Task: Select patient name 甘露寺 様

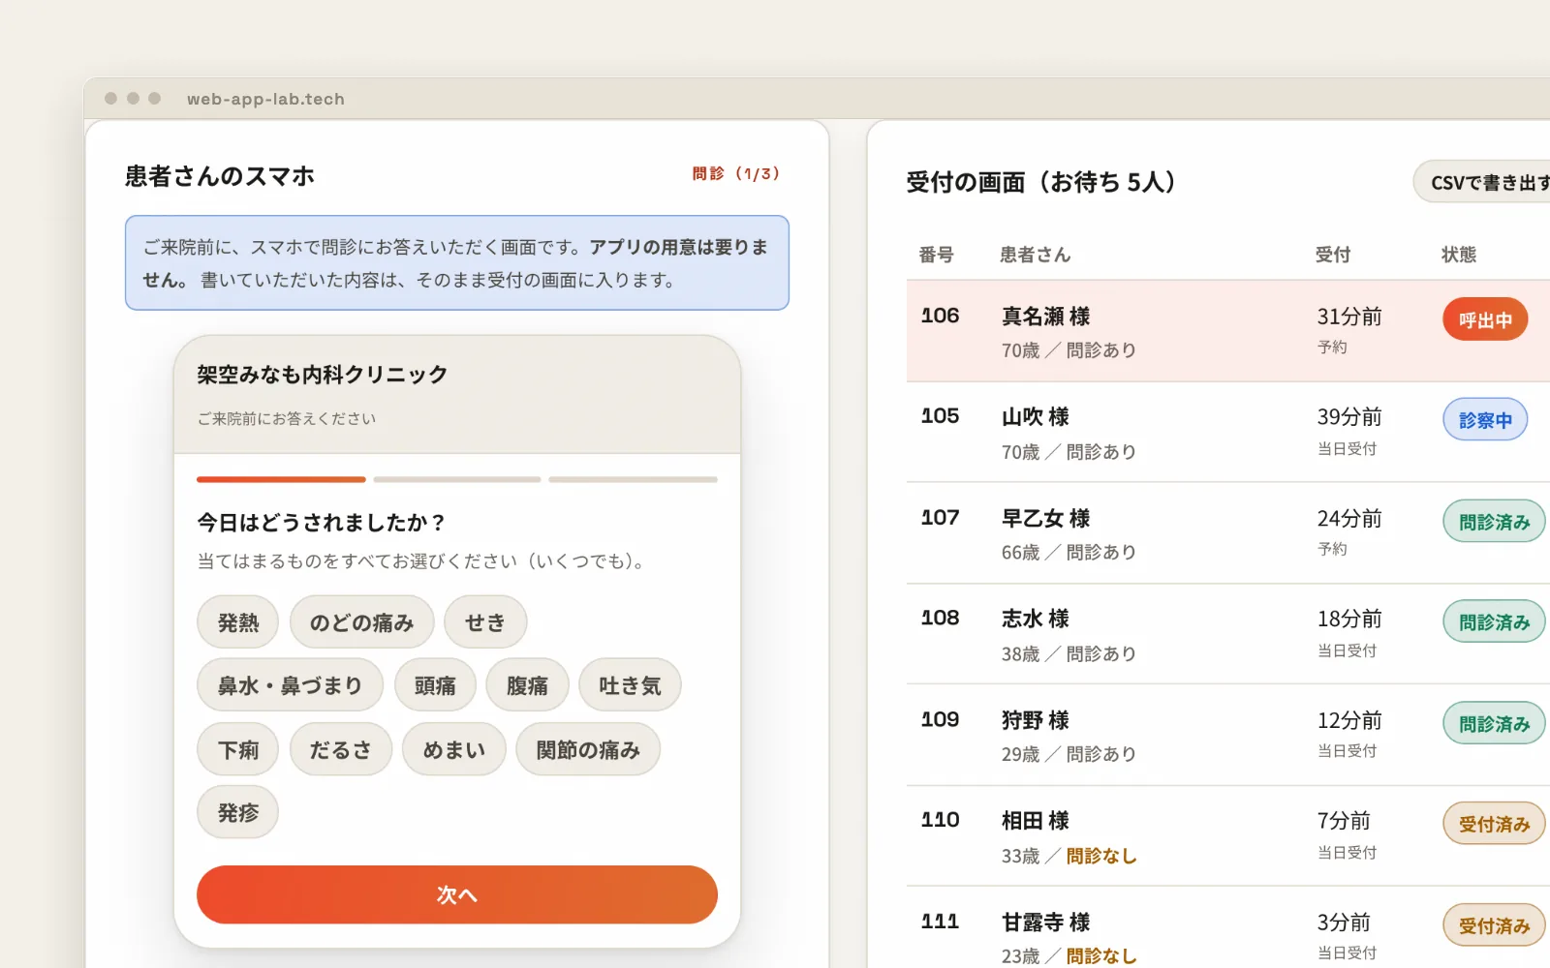Action: point(1045,923)
